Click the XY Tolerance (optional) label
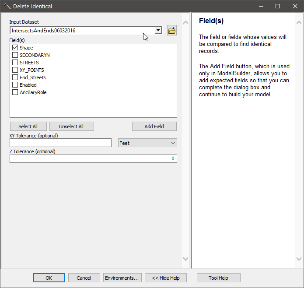This screenshot has height=288, width=304. click(x=34, y=136)
